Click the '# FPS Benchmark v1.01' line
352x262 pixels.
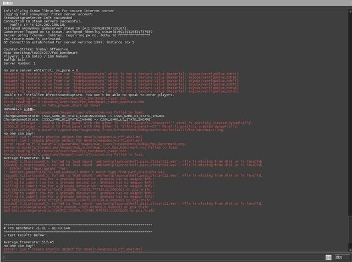[x=37, y=228]
